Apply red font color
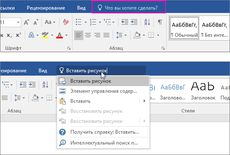Image resolution: width=230 pixels, height=155 pixels. (59, 35)
